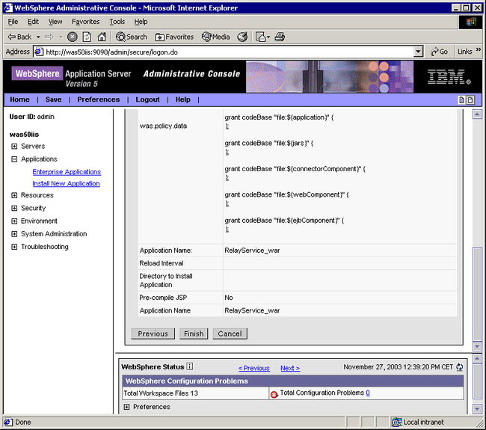This screenshot has height=430, width=486.
Task: Expand the Links toolbar chevron
Action: tap(479, 49)
